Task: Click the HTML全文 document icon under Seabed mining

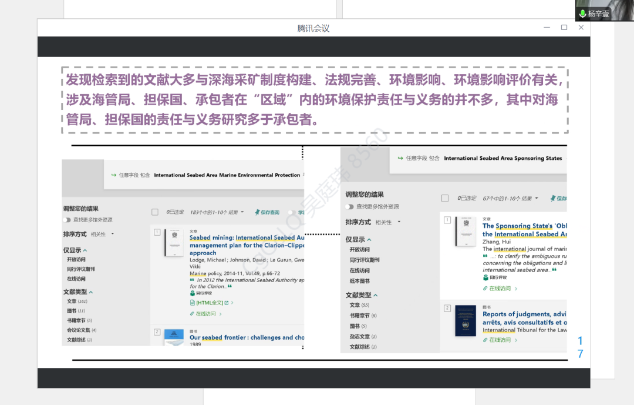Action: (193, 303)
